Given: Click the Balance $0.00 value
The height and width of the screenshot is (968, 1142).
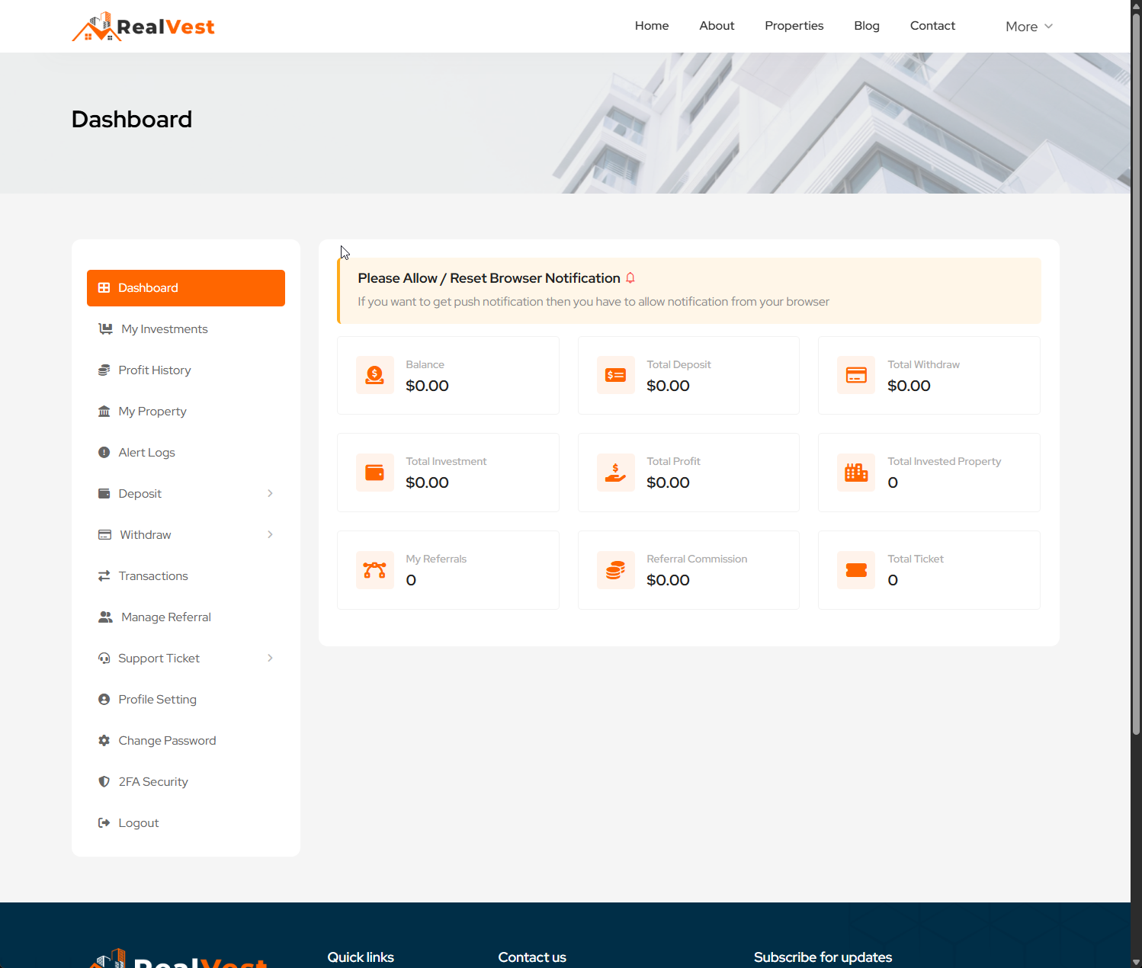Looking at the screenshot, I should point(427,386).
